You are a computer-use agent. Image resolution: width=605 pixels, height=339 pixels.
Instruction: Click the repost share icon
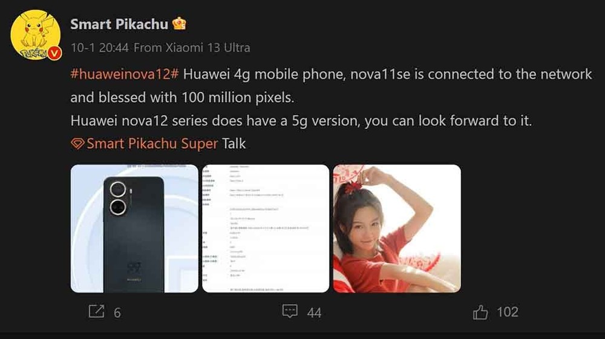tap(96, 311)
